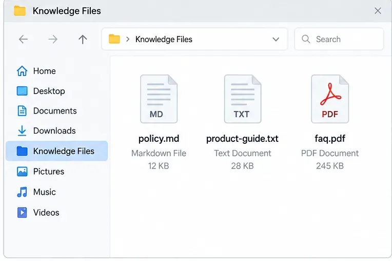392x261 pixels.
Task: Click the title bar folder icon
Action: (19, 11)
